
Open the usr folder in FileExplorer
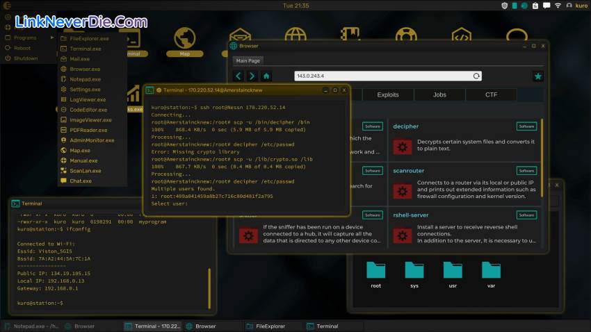coord(453,274)
